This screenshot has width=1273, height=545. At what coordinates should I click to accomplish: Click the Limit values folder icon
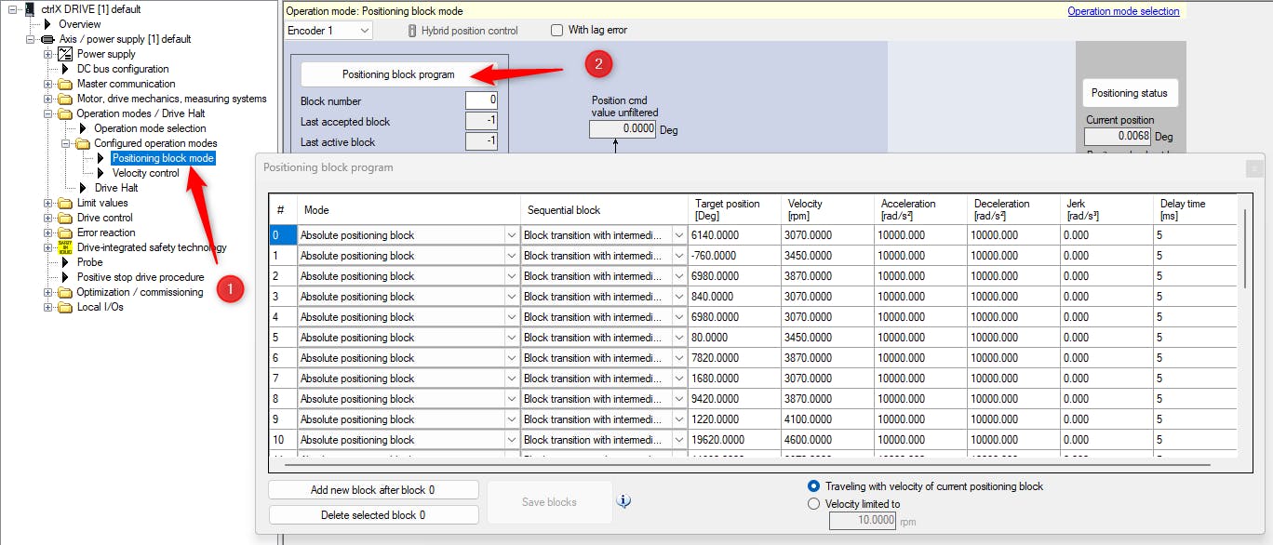click(65, 203)
